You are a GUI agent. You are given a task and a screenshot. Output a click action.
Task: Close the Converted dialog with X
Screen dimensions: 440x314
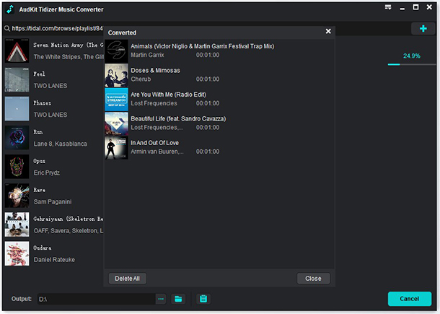pyautogui.click(x=328, y=31)
